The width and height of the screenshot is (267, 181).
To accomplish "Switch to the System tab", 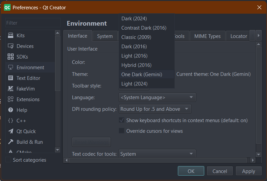I will 105,36.
